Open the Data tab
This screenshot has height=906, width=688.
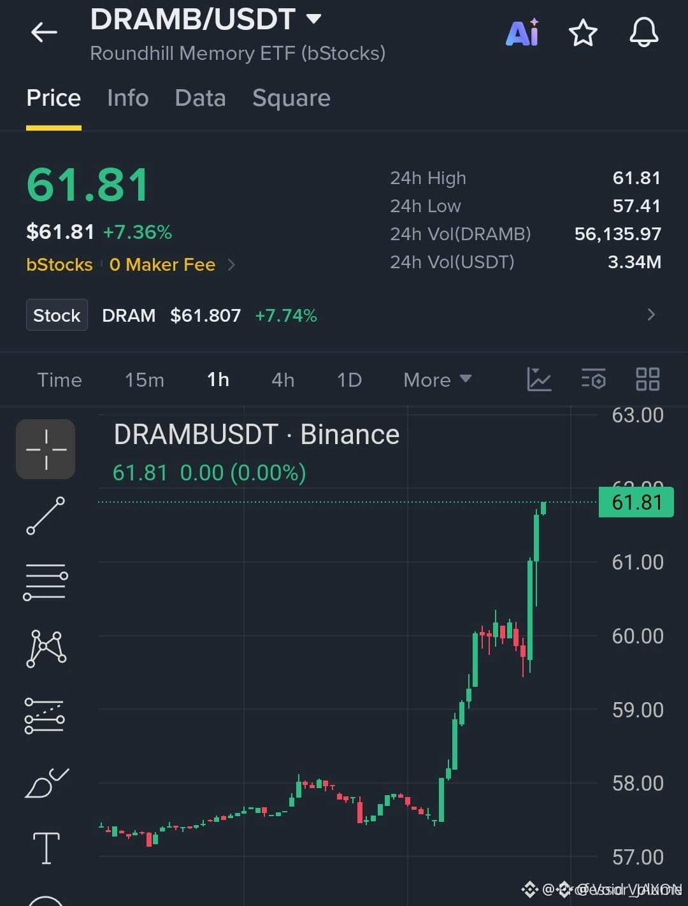click(200, 98)
